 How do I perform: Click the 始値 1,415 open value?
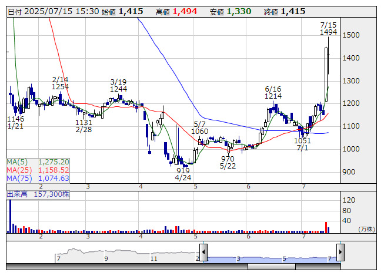point(122,12)
